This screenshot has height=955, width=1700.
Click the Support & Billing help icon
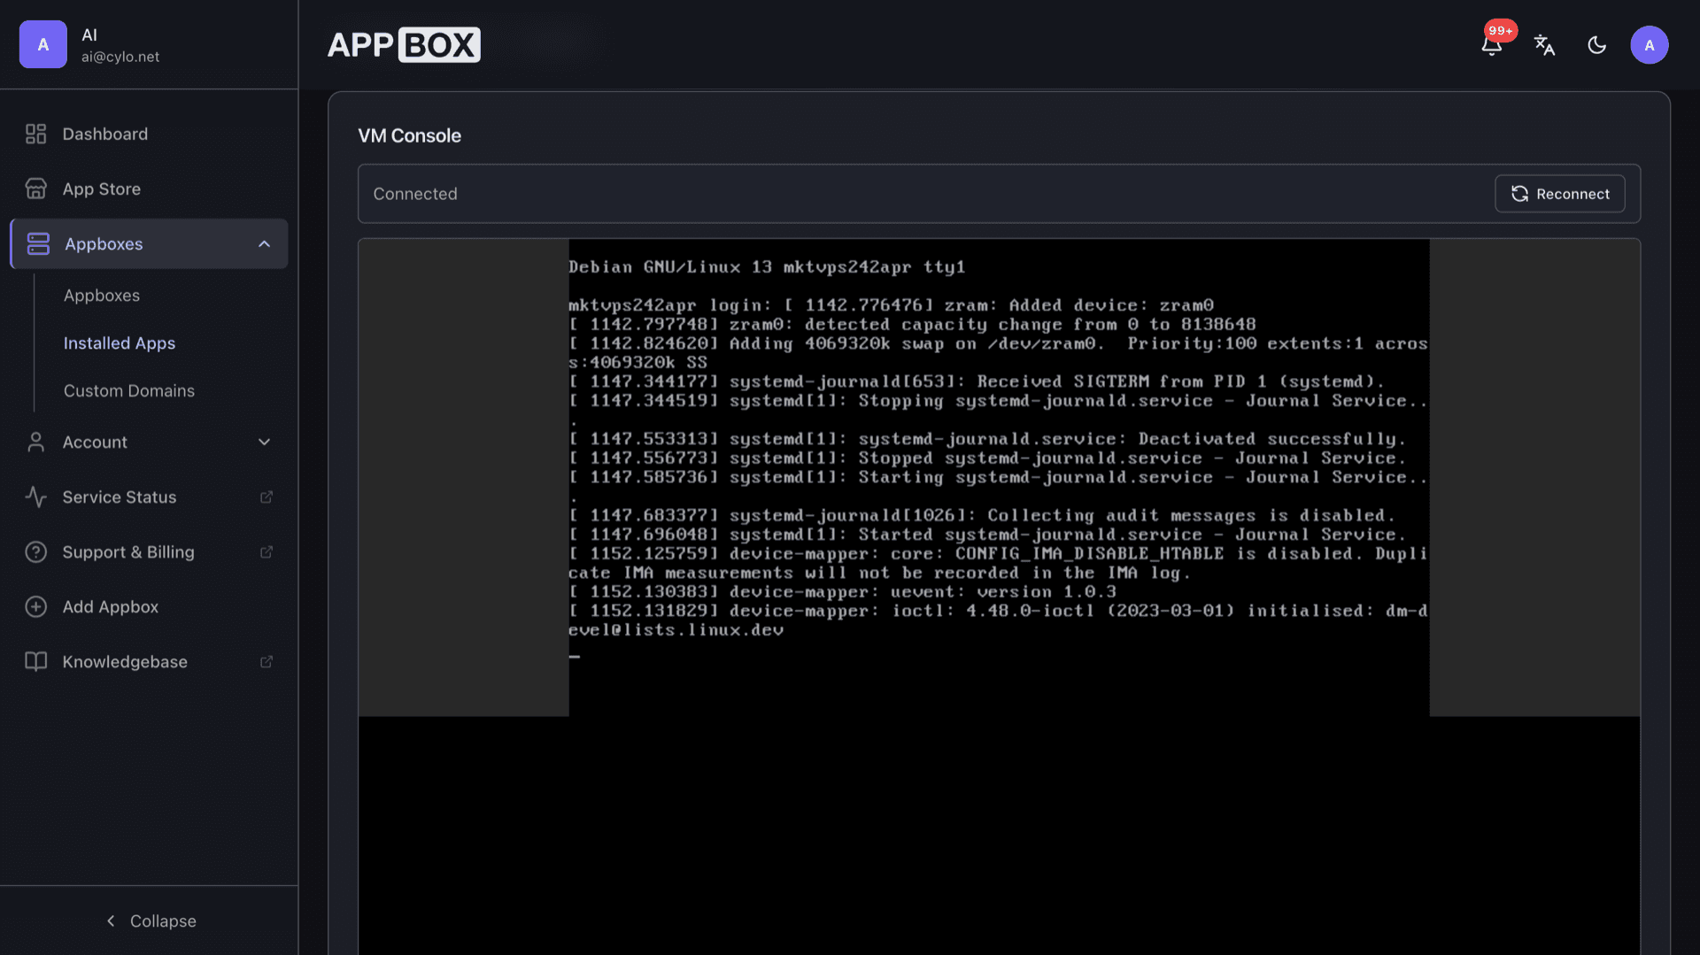35,551
